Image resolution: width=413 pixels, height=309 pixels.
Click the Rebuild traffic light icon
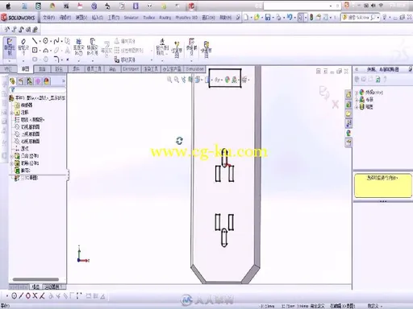point(311,18)
